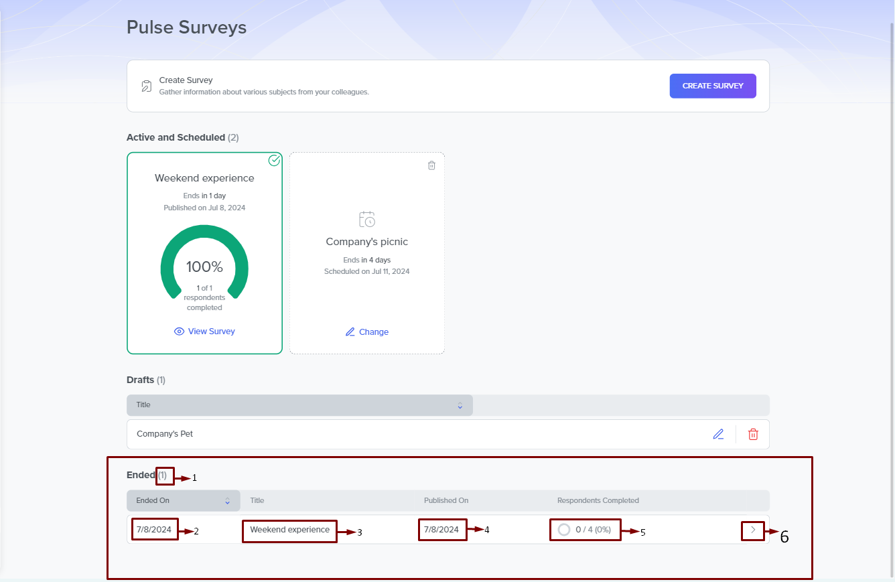Open the View Survey link

211,332
